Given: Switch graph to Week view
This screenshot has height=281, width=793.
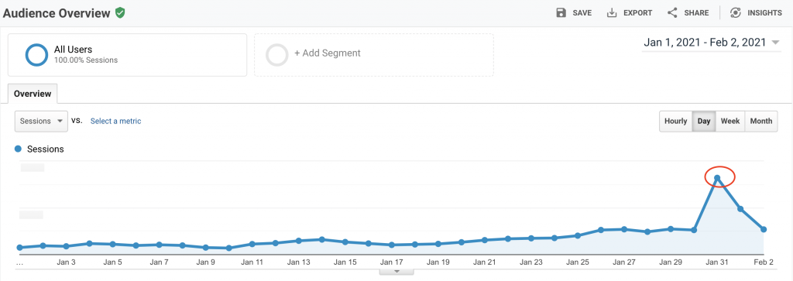Looking at the screenshot, I should pos(730,122).
